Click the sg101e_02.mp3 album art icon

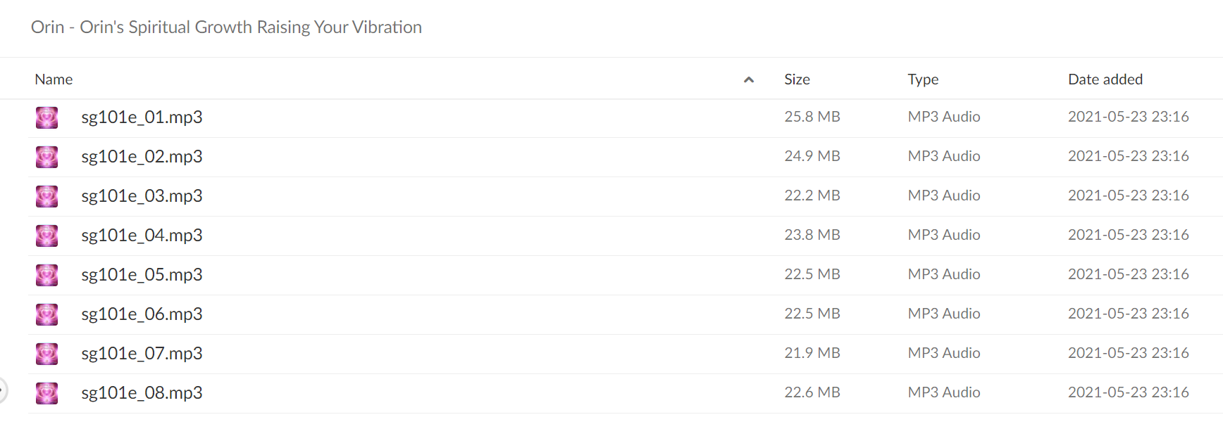point(47,157)
